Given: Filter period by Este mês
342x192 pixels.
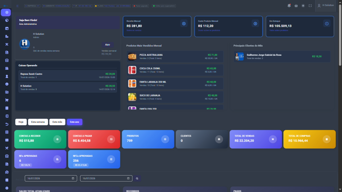Looking at the screenshot, I should point(57,122).
